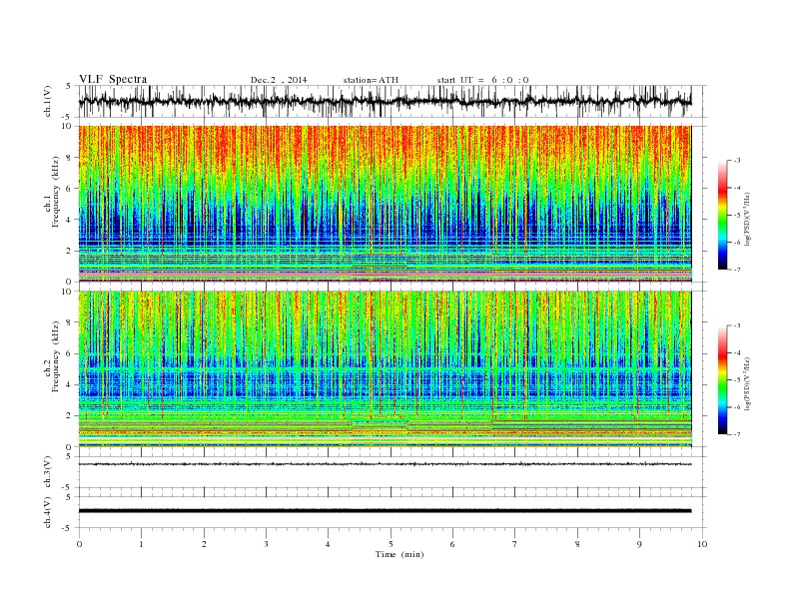
Task: Click the "start UT = 6 :0 :0" text
Action: [482, 80]
